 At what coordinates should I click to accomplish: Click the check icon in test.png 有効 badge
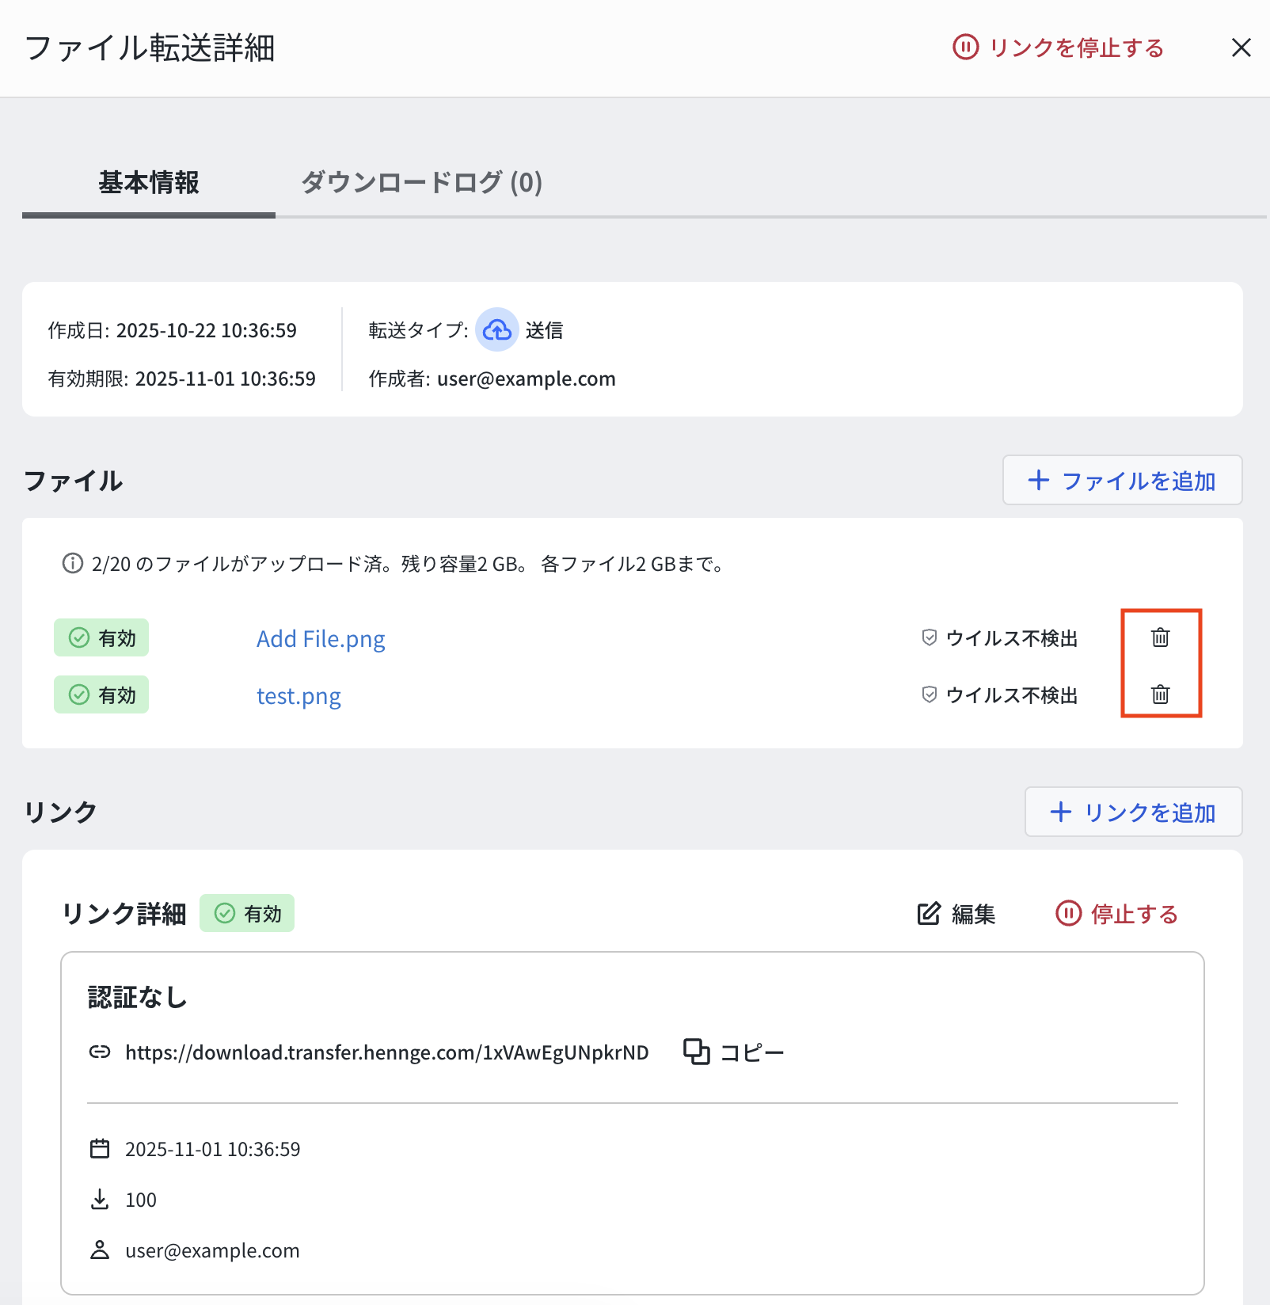[79, 694]
